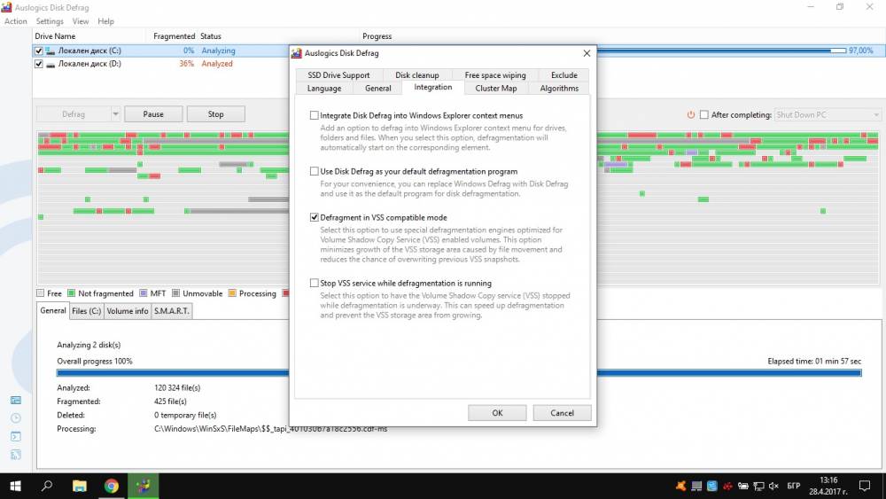Open the Windows Start menu
Viewport: 886px width, 499px height.
[16, 486]
